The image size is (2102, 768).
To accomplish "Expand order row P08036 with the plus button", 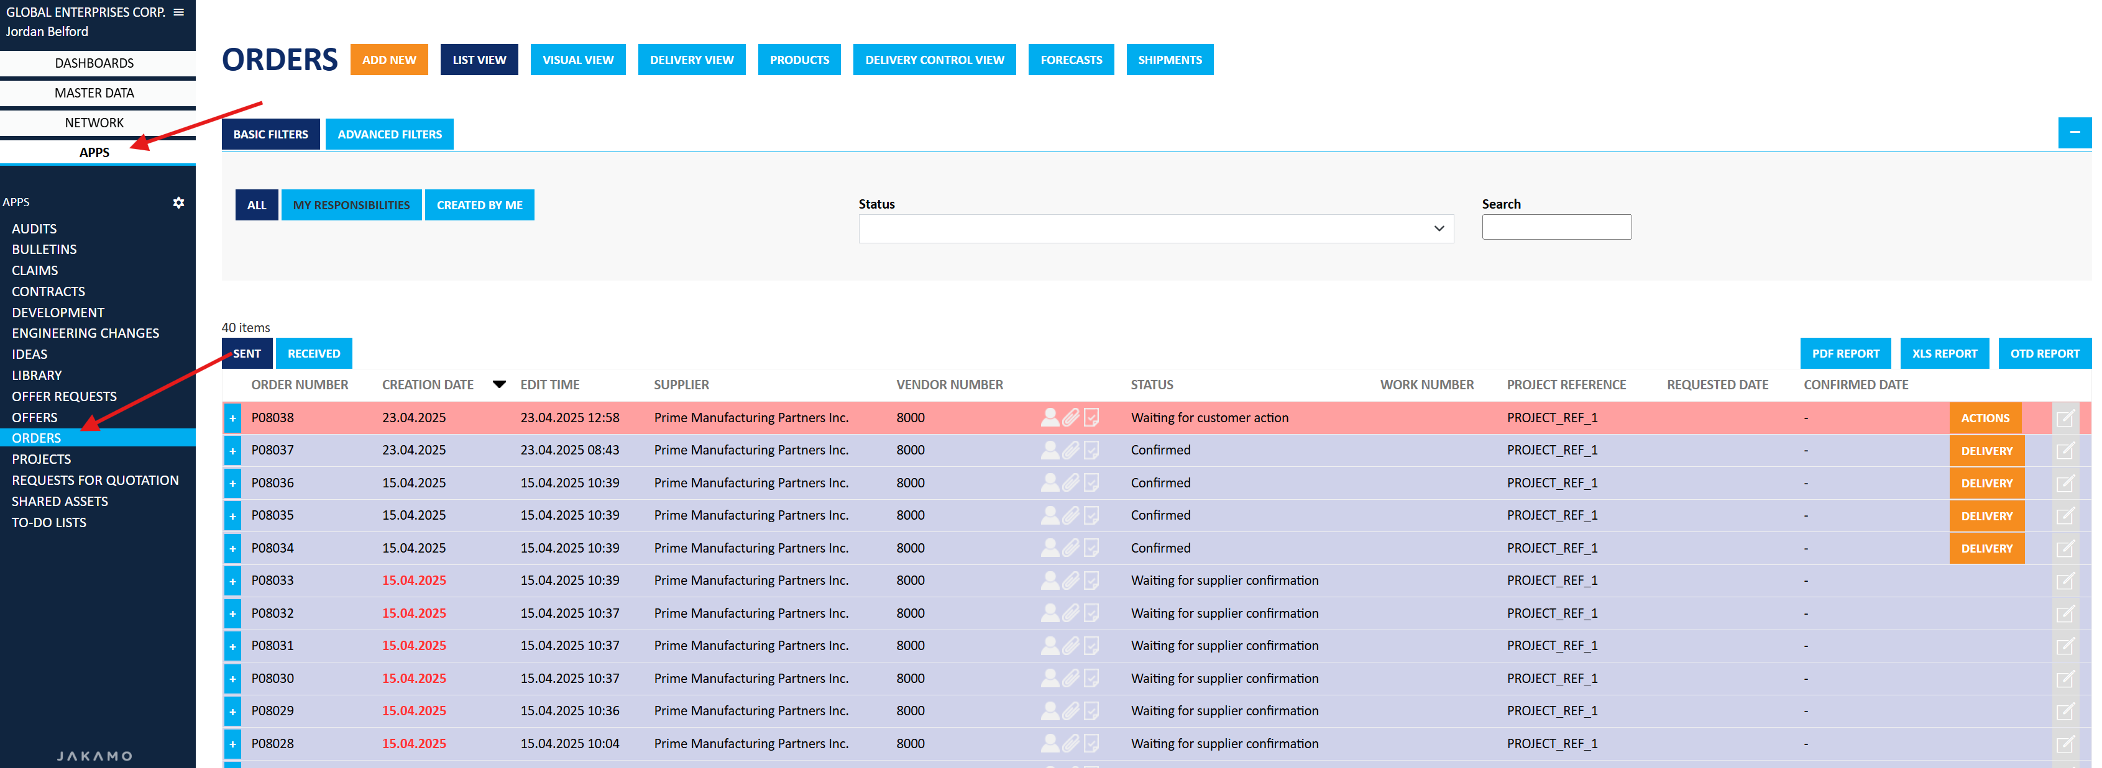I will 232,484.
